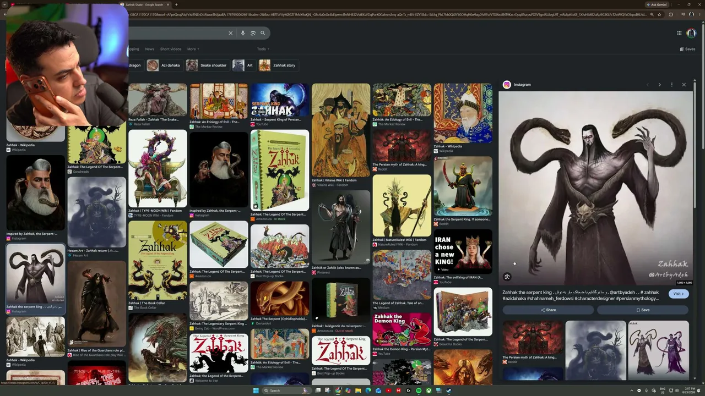Click the browser address bar URL
Image resolution: width=705 pixels, height=396 pixels.
(x=388, y=15)
